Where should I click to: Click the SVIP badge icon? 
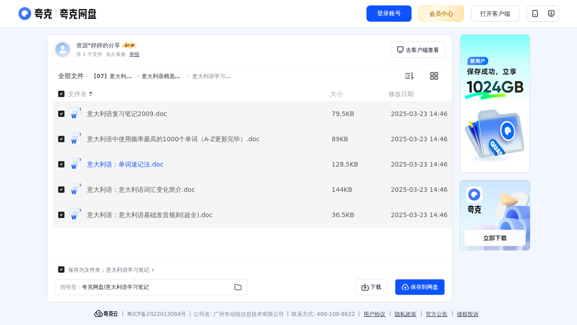click(129, 46)
